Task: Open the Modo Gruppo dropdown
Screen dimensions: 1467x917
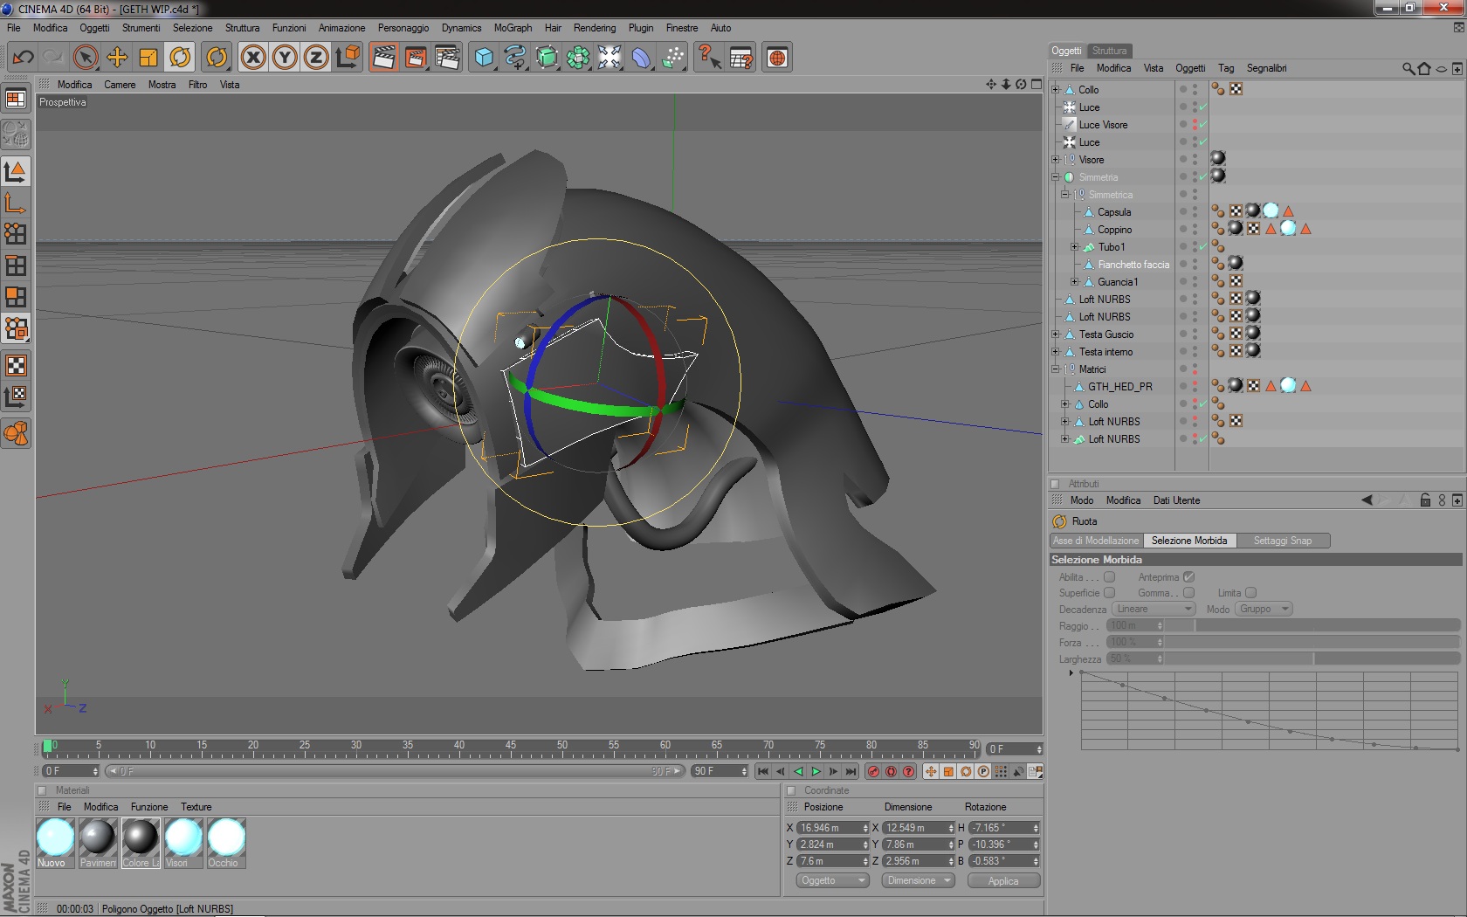Action: [x=1264, y=609]
